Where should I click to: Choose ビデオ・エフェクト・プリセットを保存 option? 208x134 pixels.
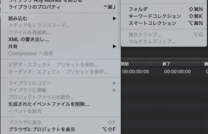[53, 65]
